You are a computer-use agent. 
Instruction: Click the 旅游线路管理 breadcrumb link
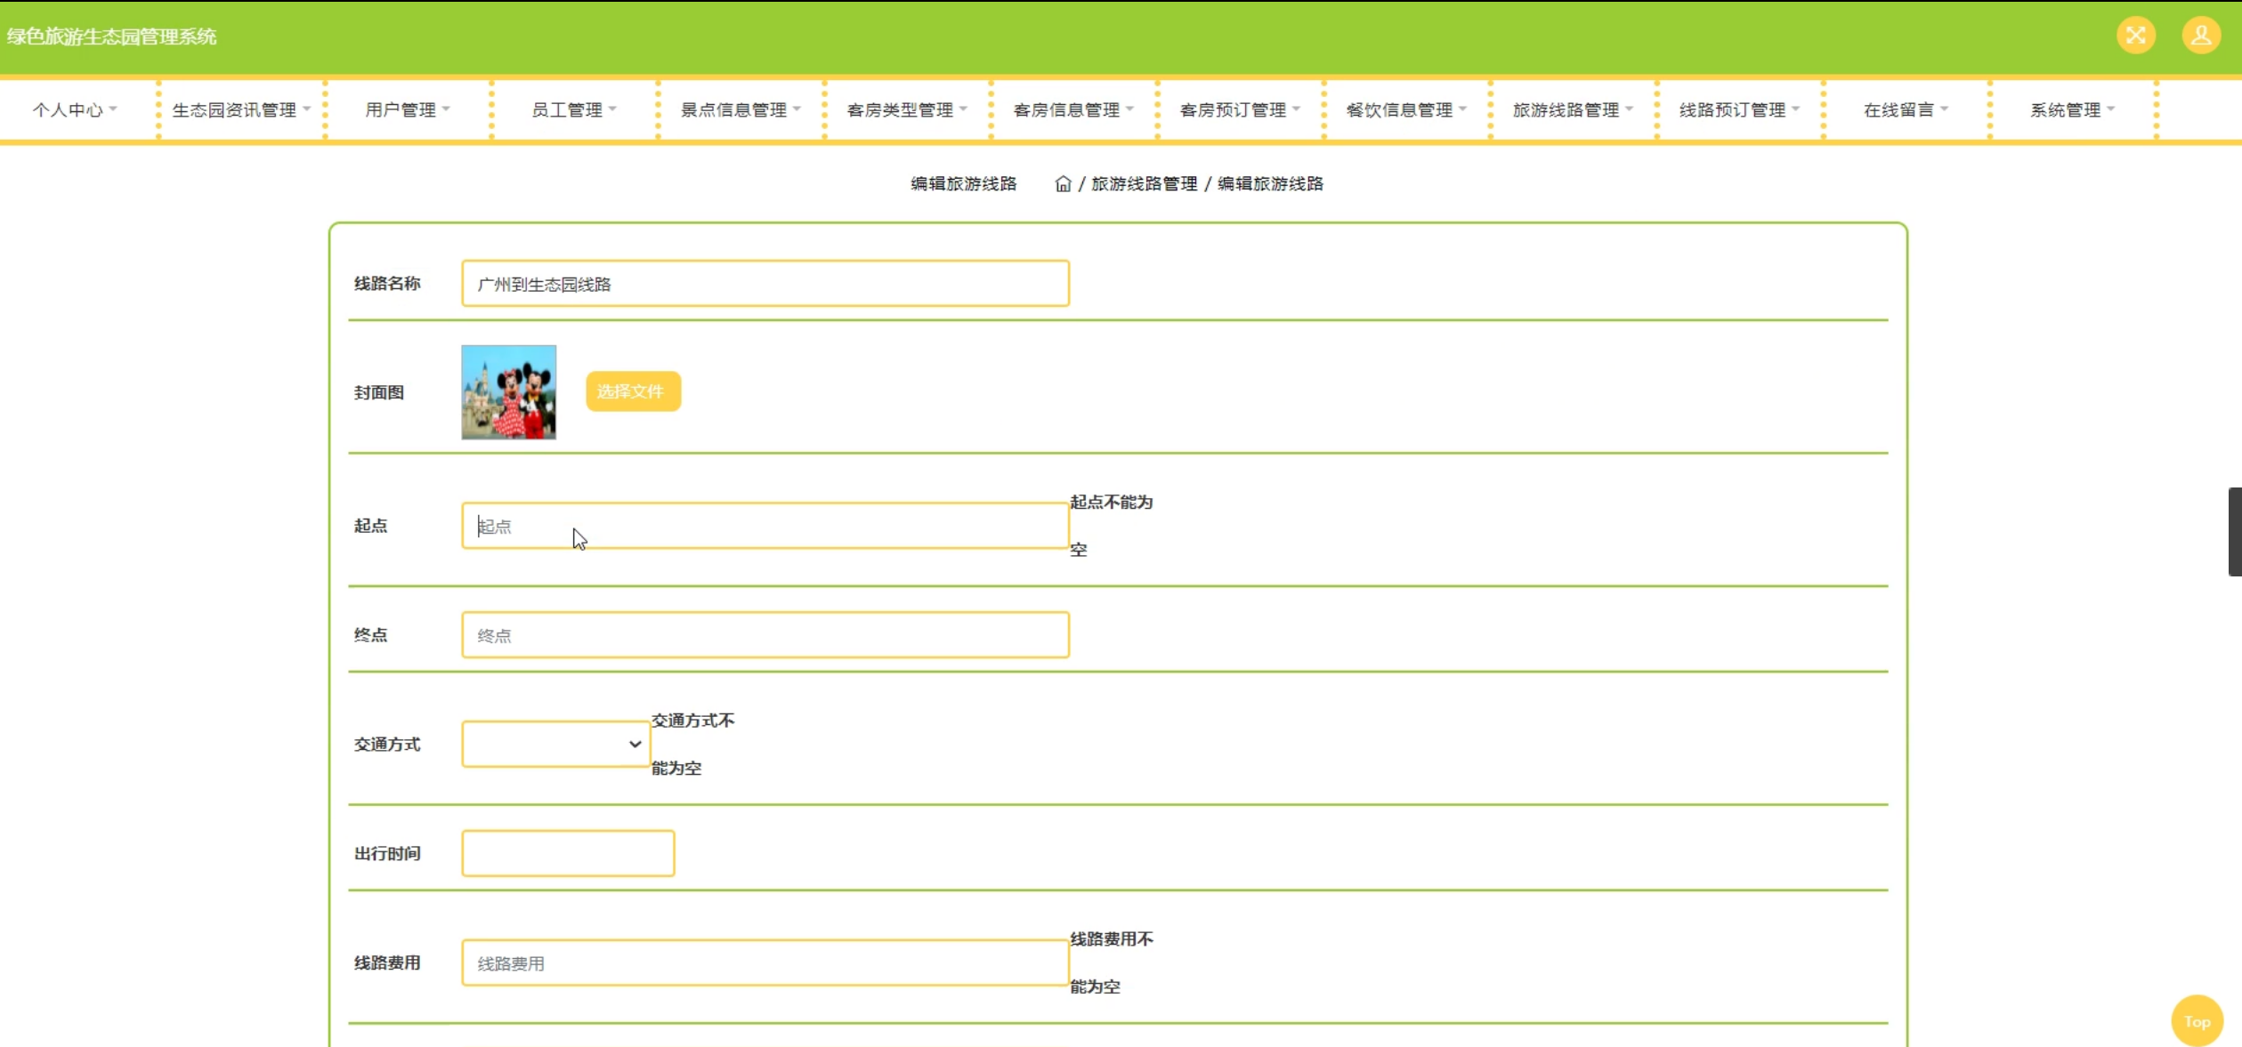tap(1144, 184)
